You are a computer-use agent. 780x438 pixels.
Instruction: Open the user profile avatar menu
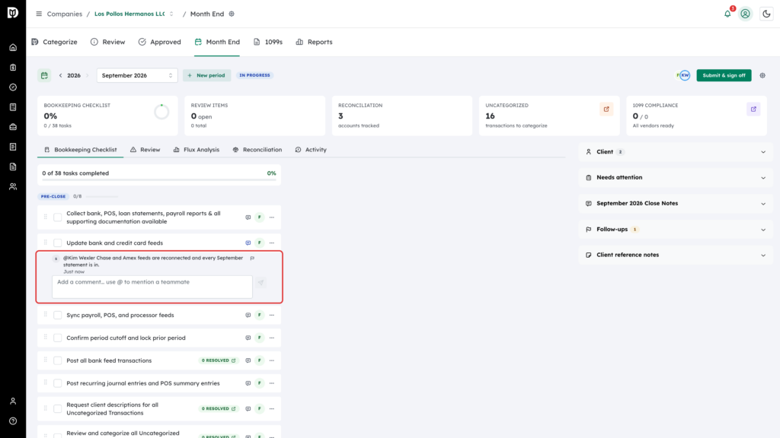745,14
